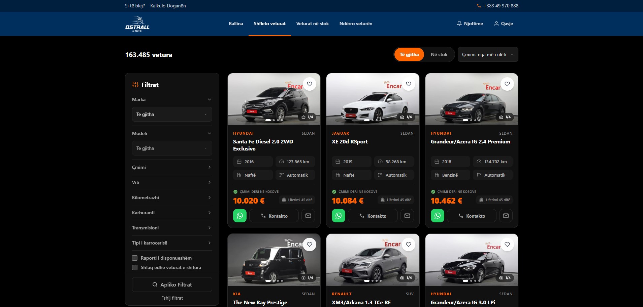
Task: Expand the Çmimi filter
Action: coord(172,167)
